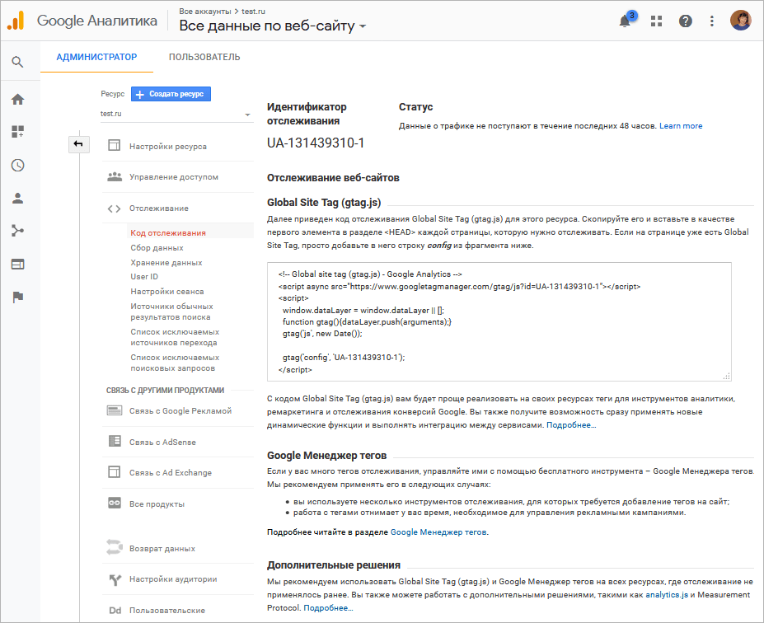Select Код отслеживания menu item

tap(168, 233)
